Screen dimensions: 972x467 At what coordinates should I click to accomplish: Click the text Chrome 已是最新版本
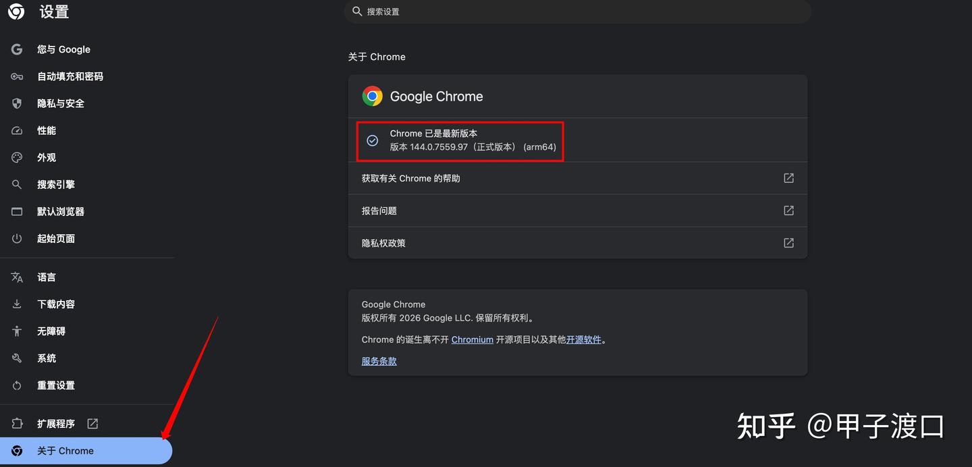coord(433,134)
